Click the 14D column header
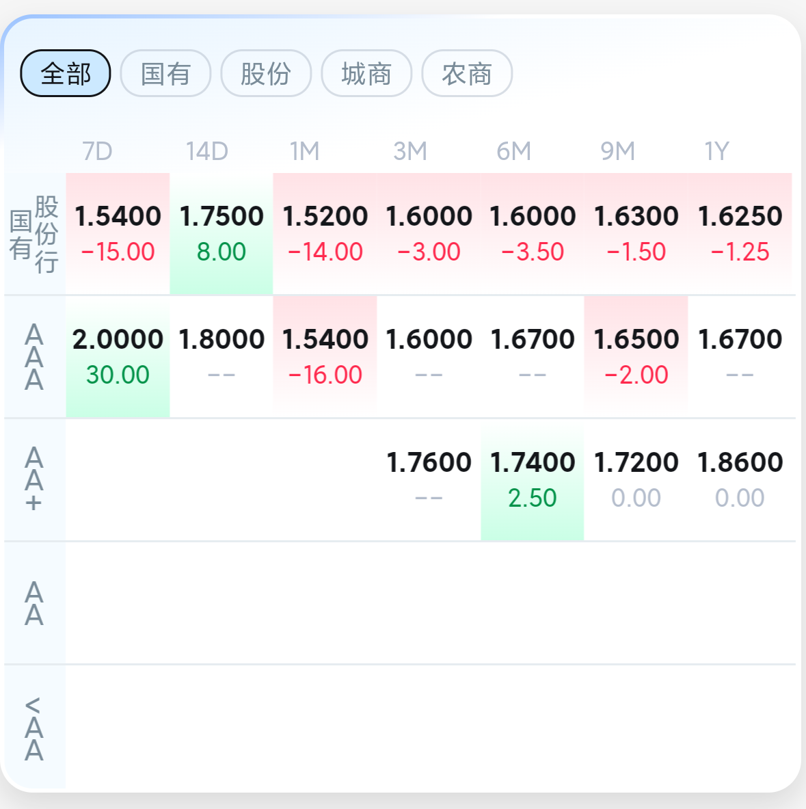Screen dimensions: 806x809 click(206, 151)
